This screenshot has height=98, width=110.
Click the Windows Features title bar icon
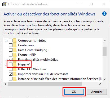click(x=5, y=4)
